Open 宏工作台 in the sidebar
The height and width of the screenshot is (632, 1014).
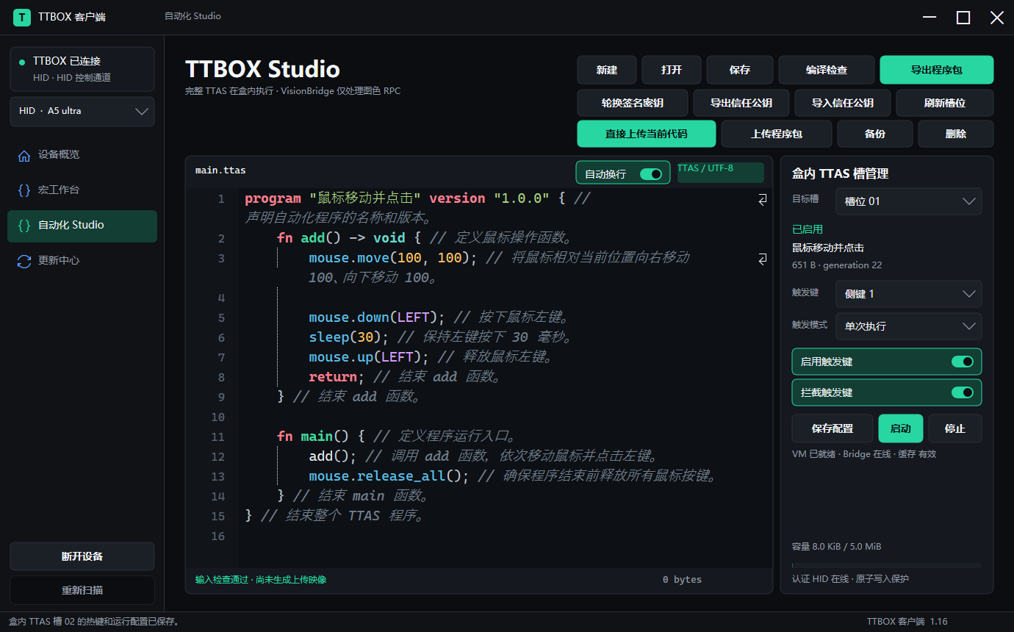(x=82, y=190)
